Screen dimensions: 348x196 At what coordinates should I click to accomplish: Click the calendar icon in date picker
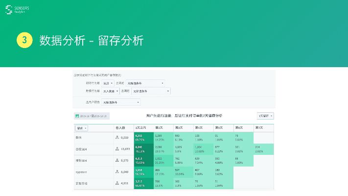tap(77, 116)
